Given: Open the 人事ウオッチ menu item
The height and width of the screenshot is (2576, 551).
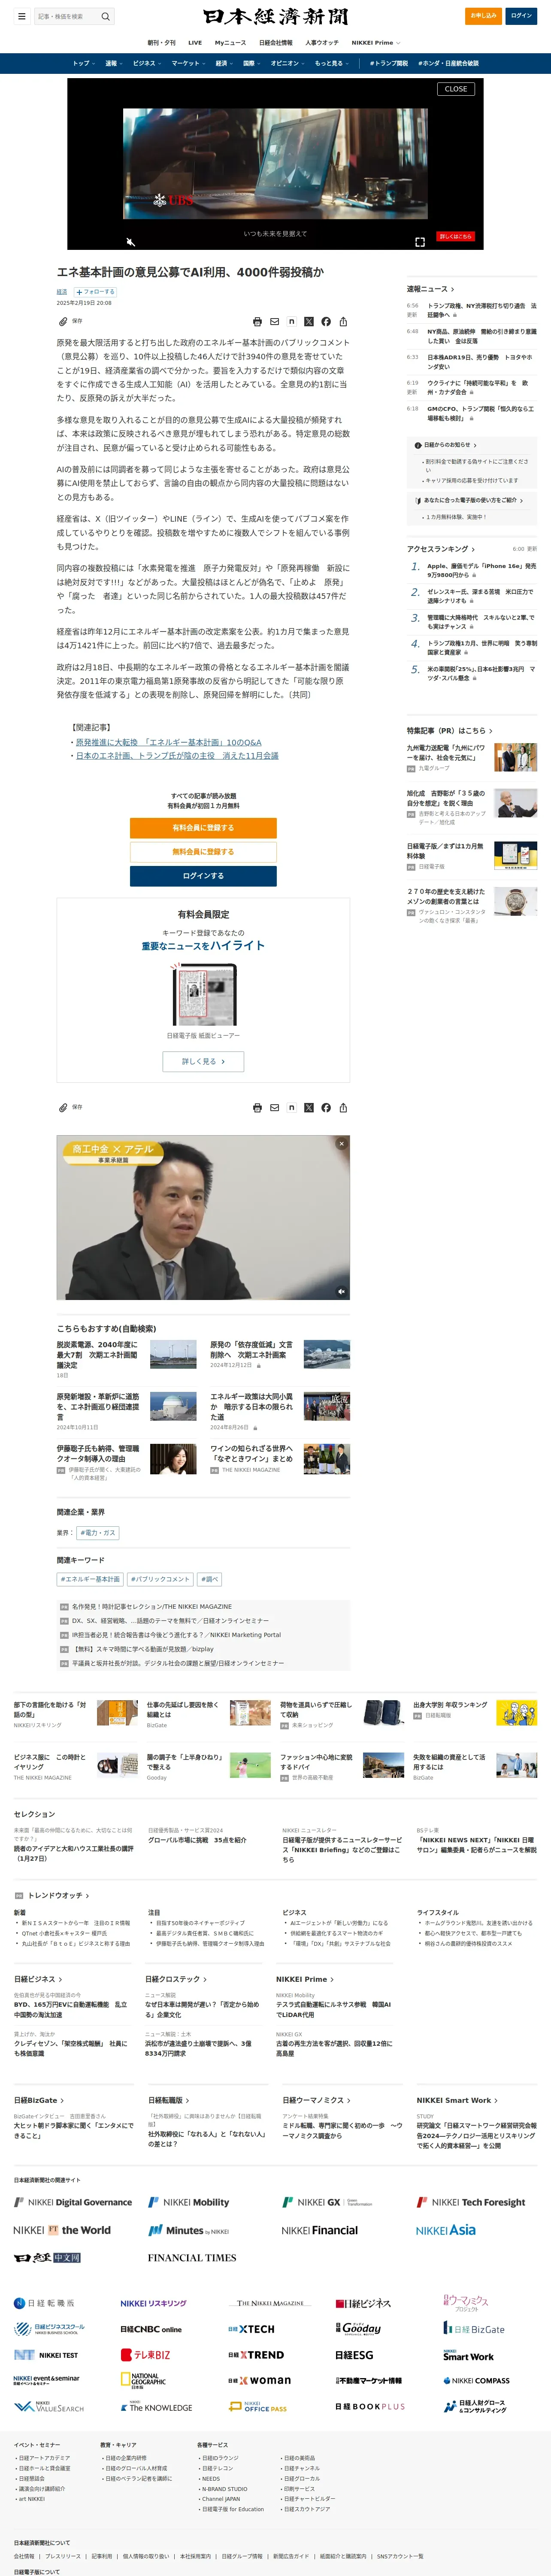Looking at the screenshot, I should [322, 43].
